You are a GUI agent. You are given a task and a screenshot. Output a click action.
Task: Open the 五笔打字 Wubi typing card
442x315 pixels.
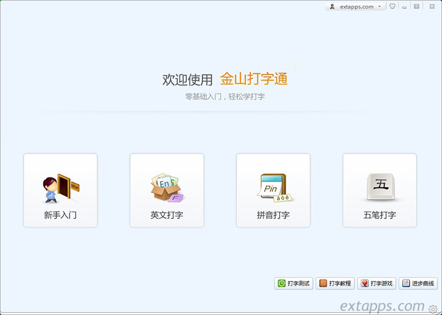tap(380, 190)
